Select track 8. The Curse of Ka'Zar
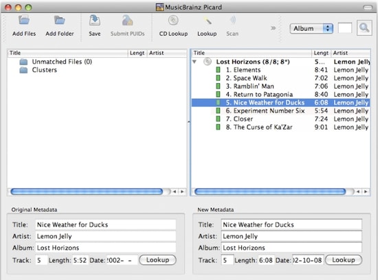This screenshot has height=280, width=378. pos(259,128)
